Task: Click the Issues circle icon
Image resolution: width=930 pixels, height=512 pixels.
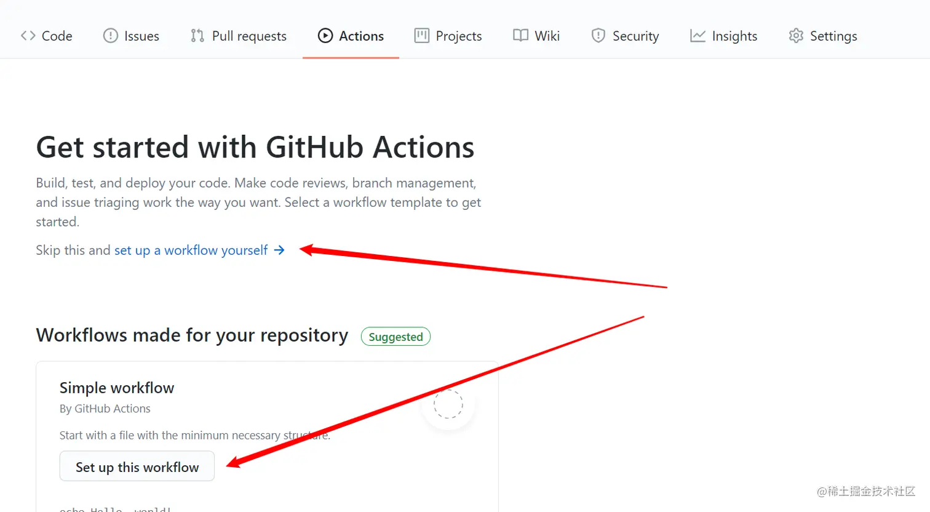Action: coord(110,36)
